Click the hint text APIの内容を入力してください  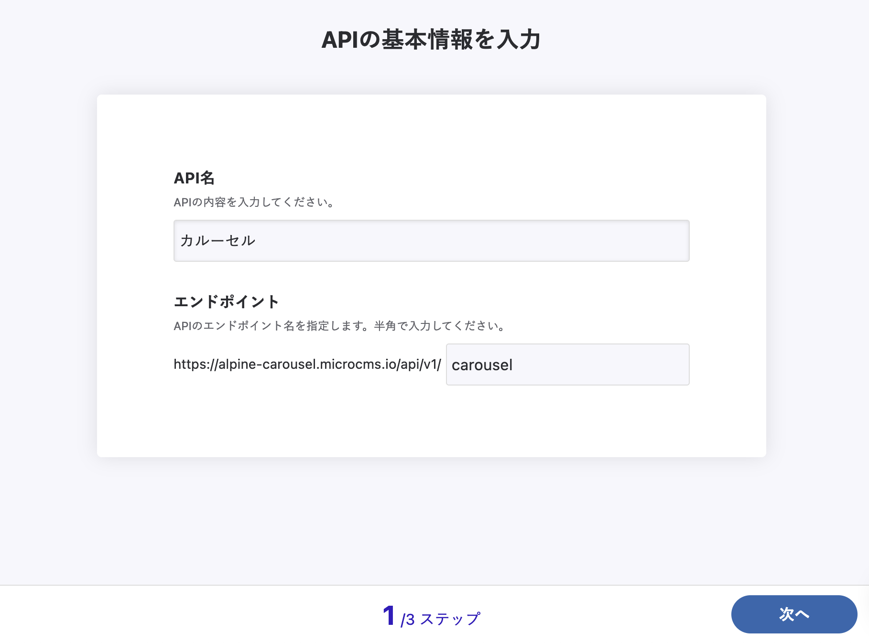(x=254, y=202)
